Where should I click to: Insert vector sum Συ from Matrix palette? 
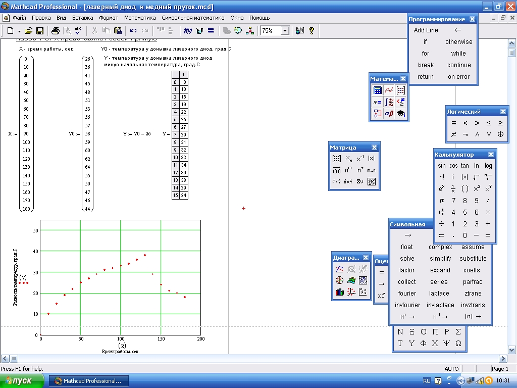point(360,181)
